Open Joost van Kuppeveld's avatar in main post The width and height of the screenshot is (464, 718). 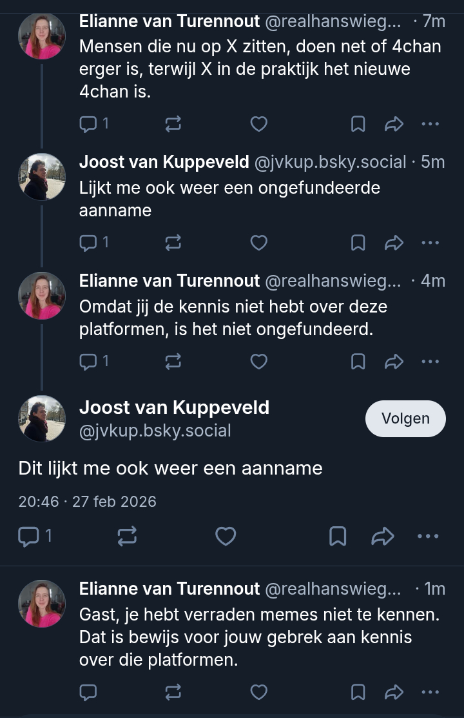(x=42, y=418)
